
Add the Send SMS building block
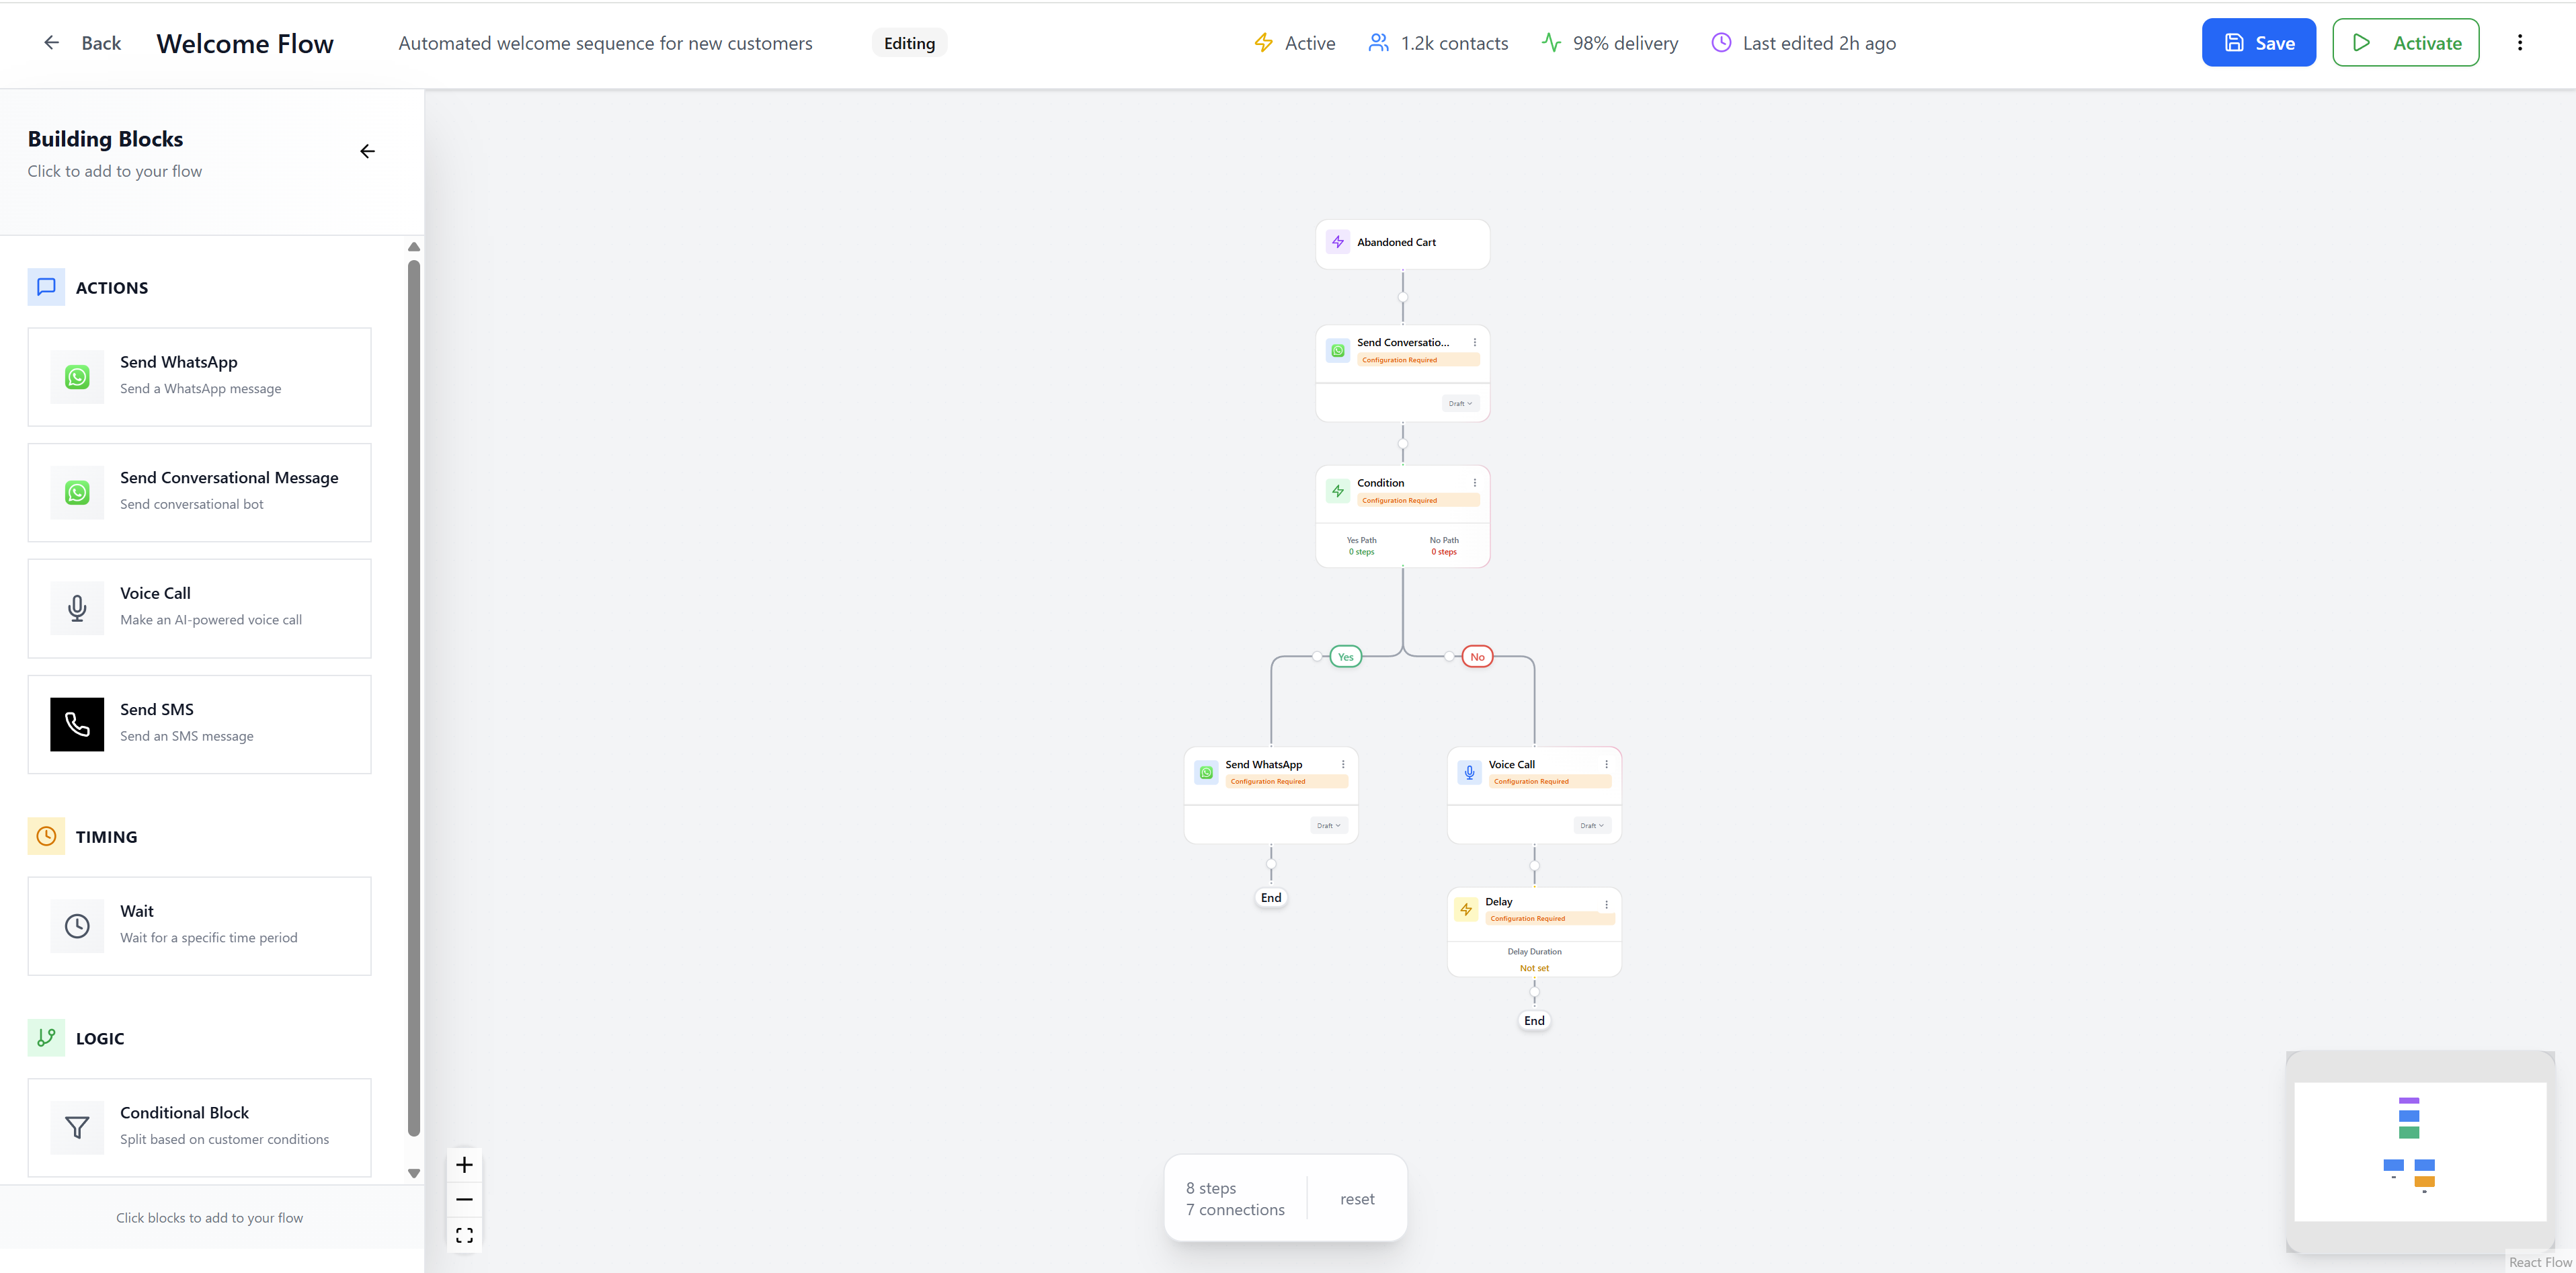coord(199,724)
